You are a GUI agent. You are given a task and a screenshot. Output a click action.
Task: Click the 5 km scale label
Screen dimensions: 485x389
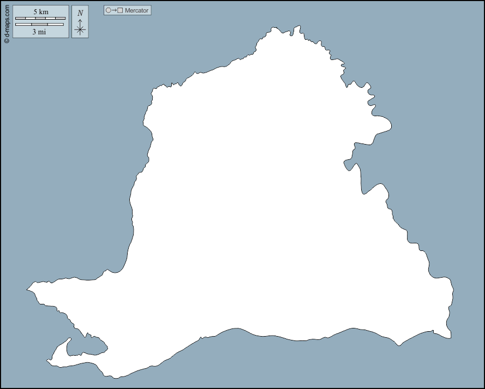click(x=41, y=12)
